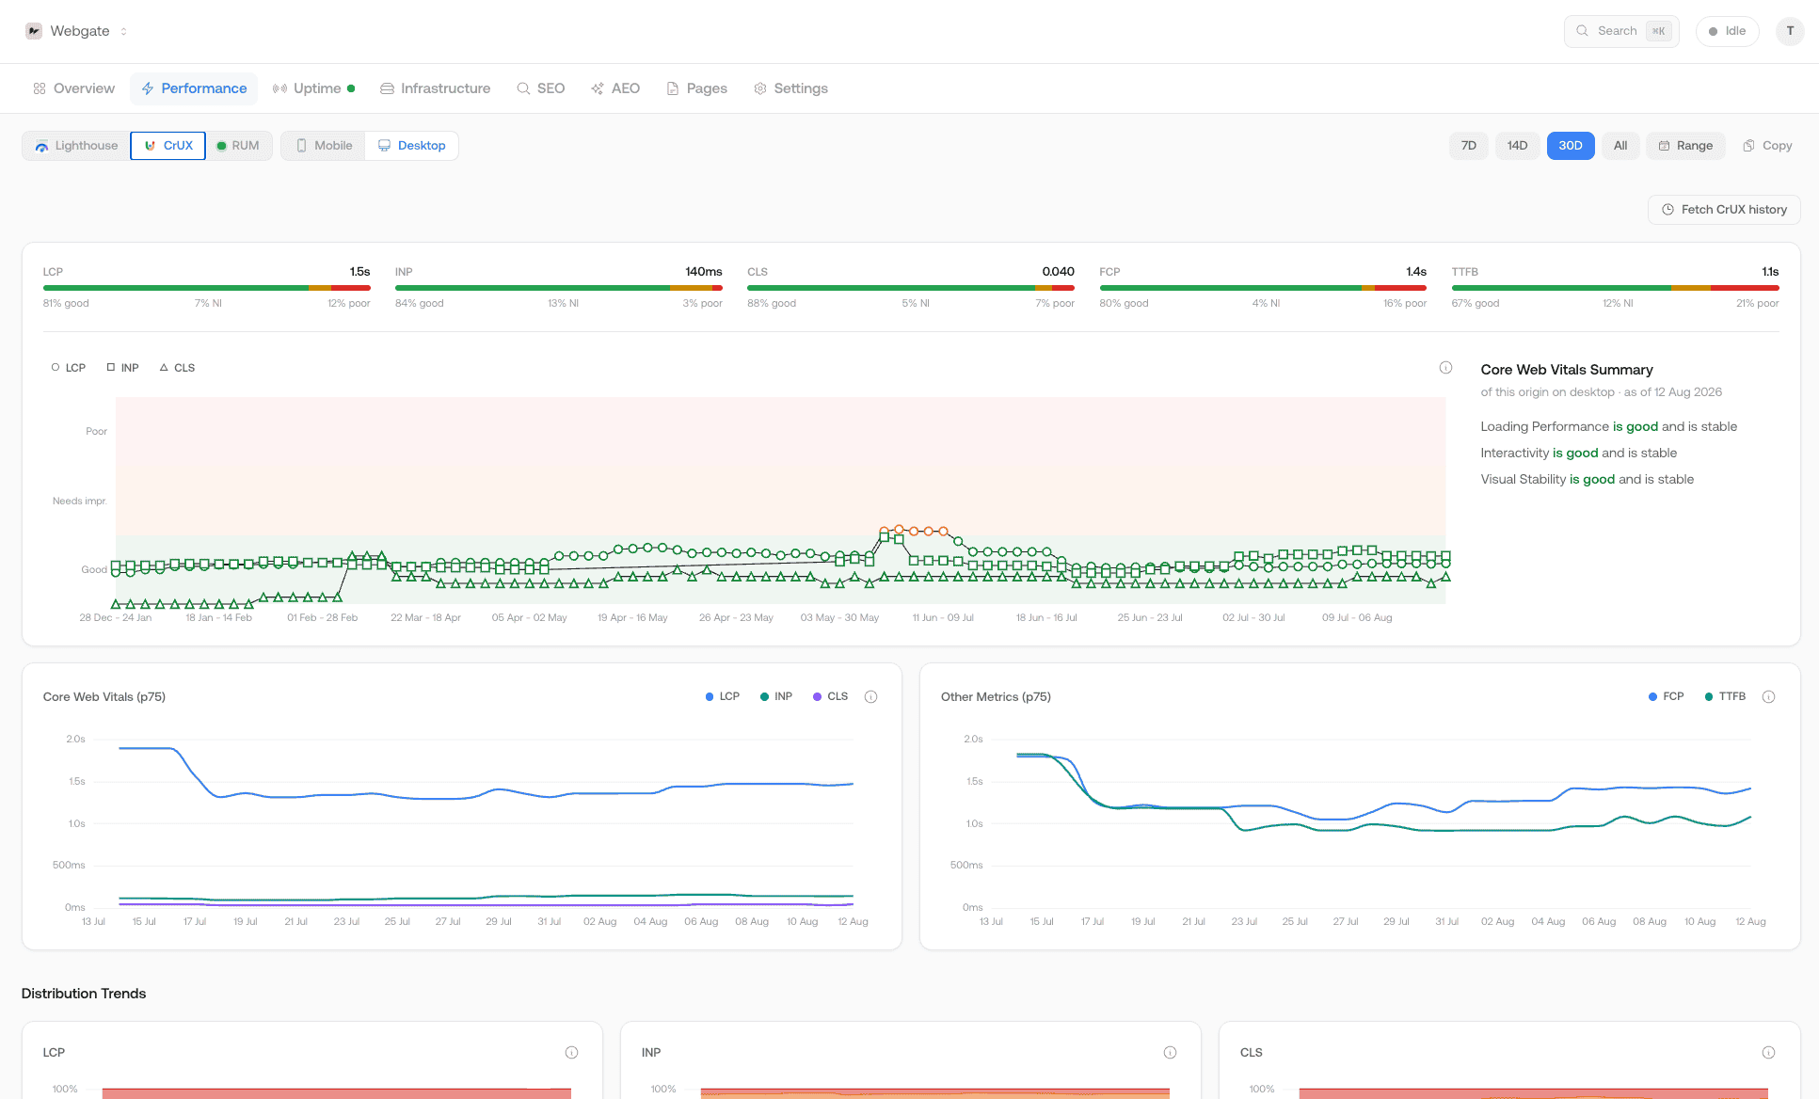Expand the Webgate project switcher
This screenshot has width=1819, height=1099.
(x=123, y=31)
